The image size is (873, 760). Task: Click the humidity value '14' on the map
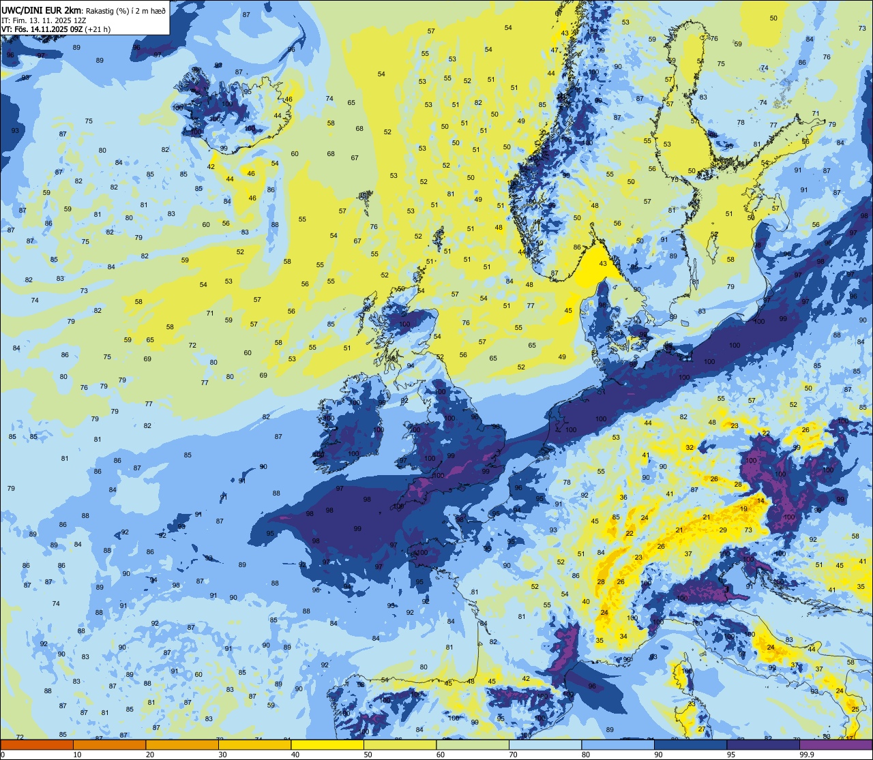(x=760, y=501)
